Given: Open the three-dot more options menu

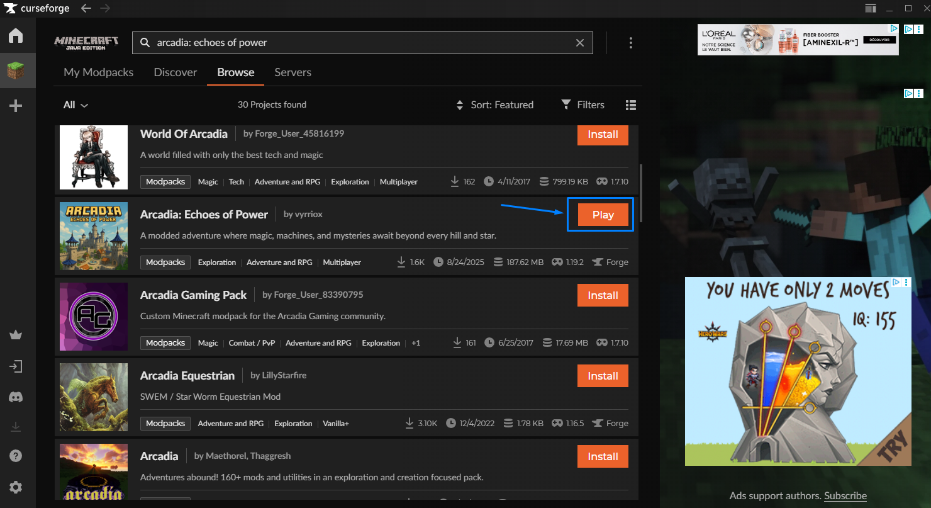Looking at the screenshot, I should (630, 43).
